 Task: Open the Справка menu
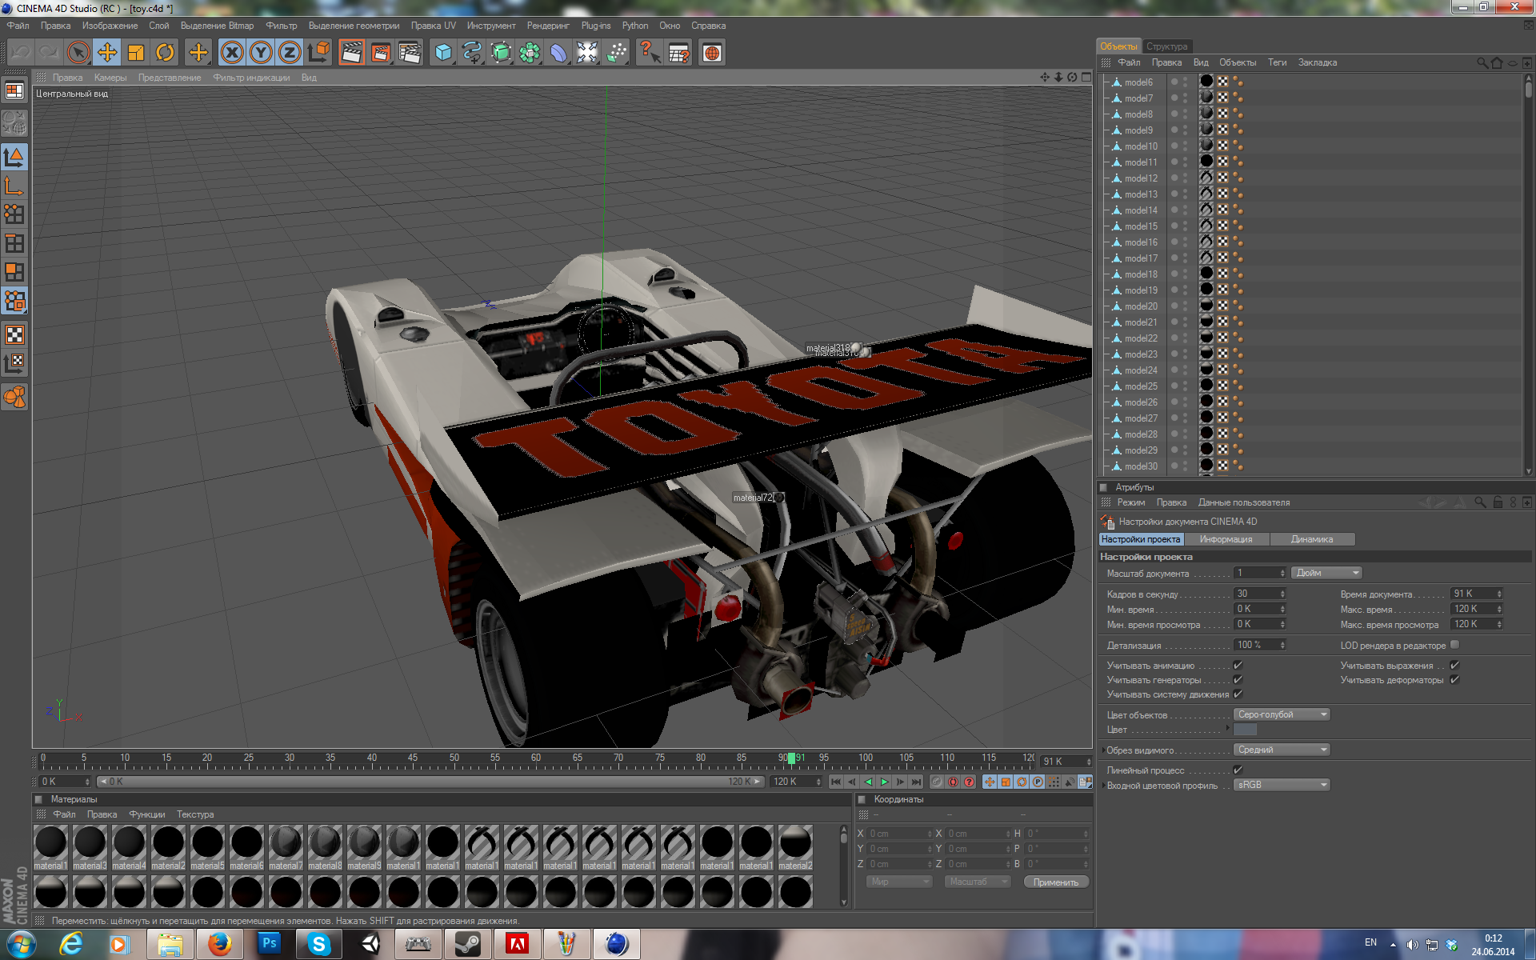pyautogui.click(x=708, y=26)
